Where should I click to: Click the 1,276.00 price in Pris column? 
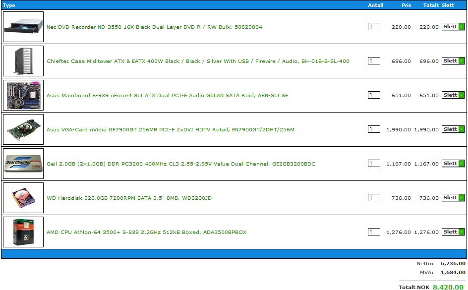point(399,232)
